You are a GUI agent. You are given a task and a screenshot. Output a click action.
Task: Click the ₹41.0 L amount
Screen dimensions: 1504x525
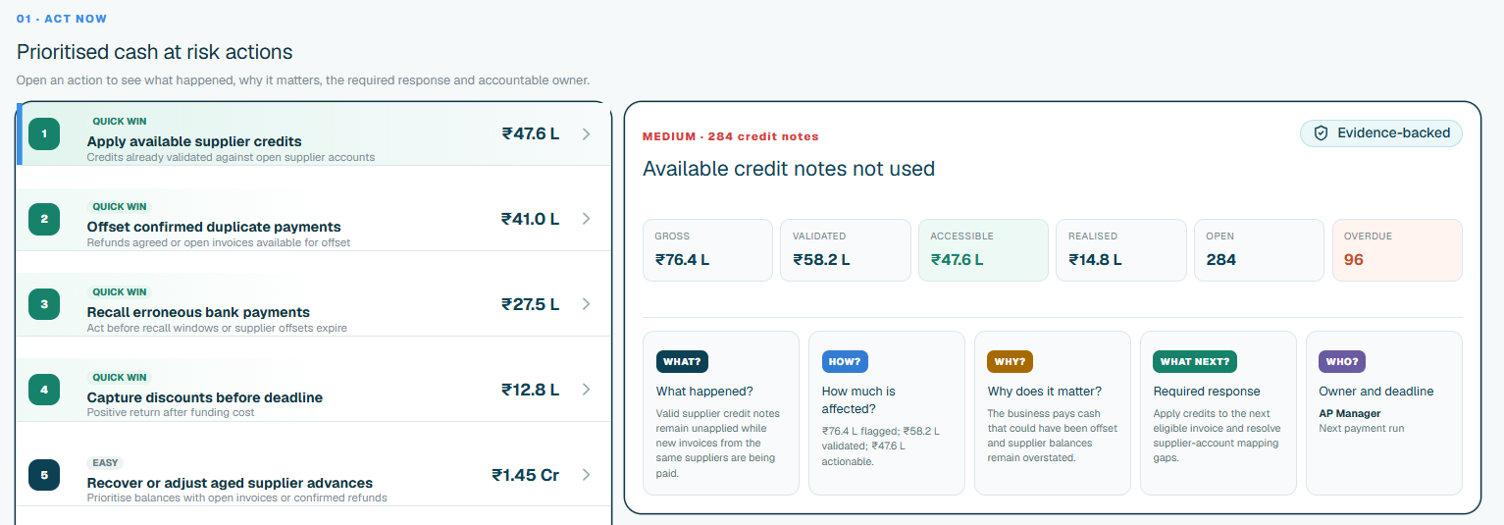tap(531, 219)
